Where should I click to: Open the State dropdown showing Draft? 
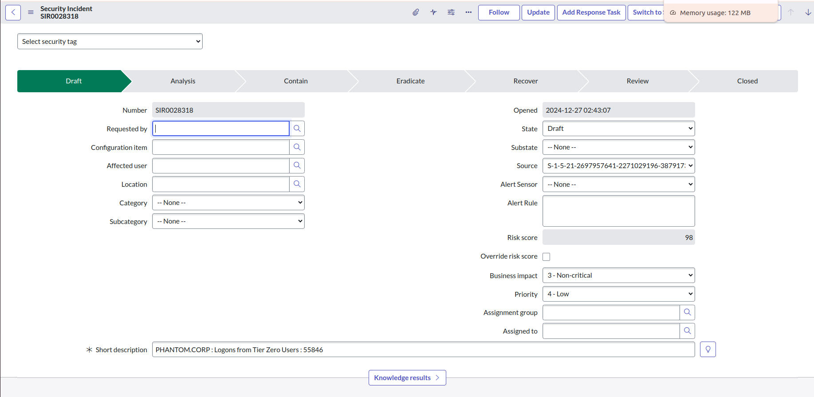pyautogui.click(x=619, y=129)
